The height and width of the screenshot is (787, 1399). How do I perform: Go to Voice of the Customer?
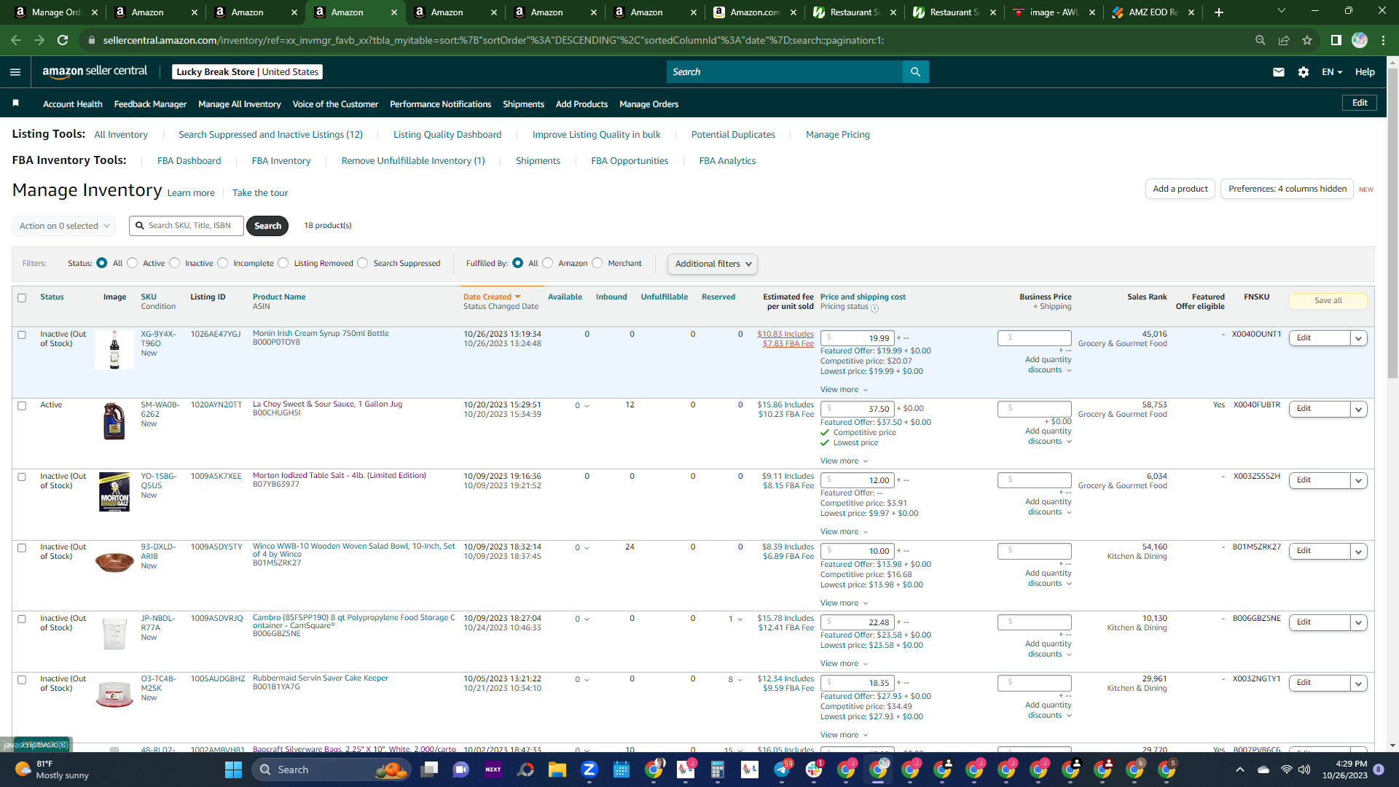[335, 104]
